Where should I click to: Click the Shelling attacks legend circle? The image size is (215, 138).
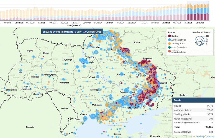[x=169, y=43]
